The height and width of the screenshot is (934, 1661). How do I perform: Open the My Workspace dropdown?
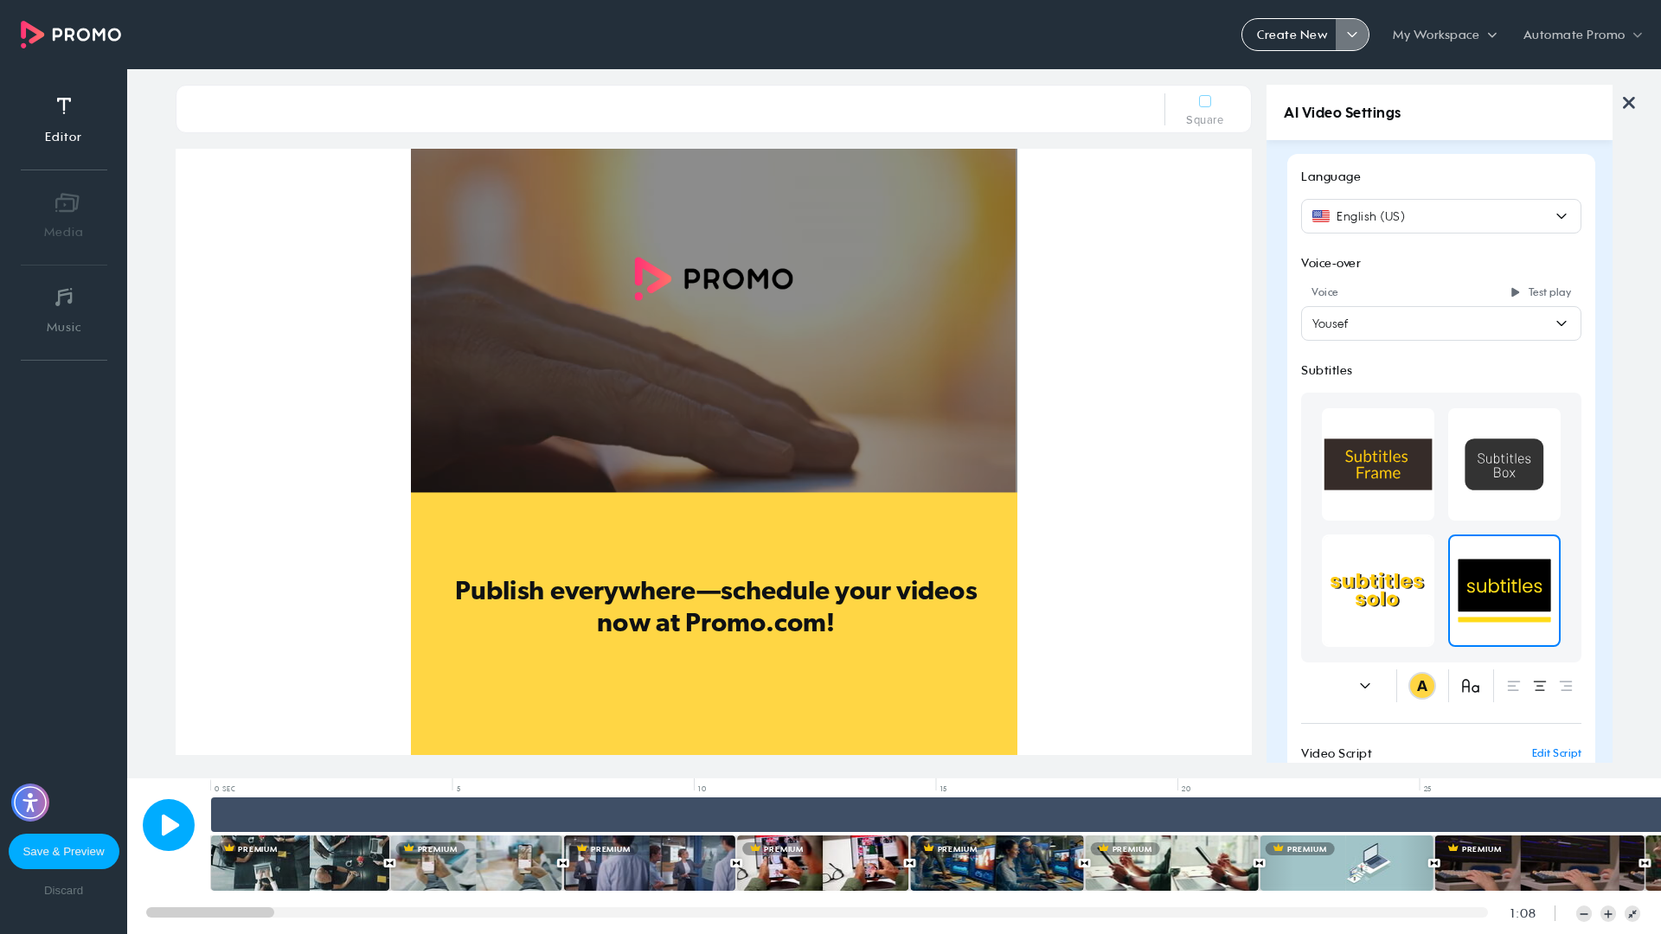1445,35
